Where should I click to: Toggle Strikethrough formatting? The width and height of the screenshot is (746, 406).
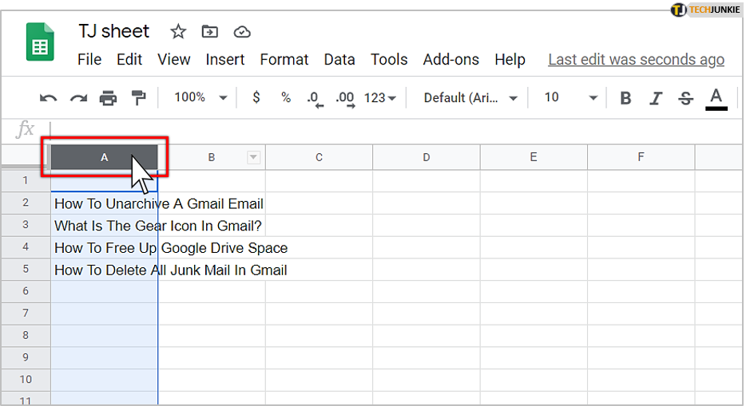point(685,98)
